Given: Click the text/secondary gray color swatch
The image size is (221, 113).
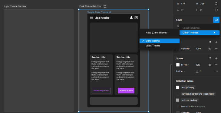Looking at the screenshot, I should coord(178,100).
